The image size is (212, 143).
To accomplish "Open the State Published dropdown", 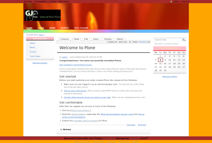I will 141,42.
